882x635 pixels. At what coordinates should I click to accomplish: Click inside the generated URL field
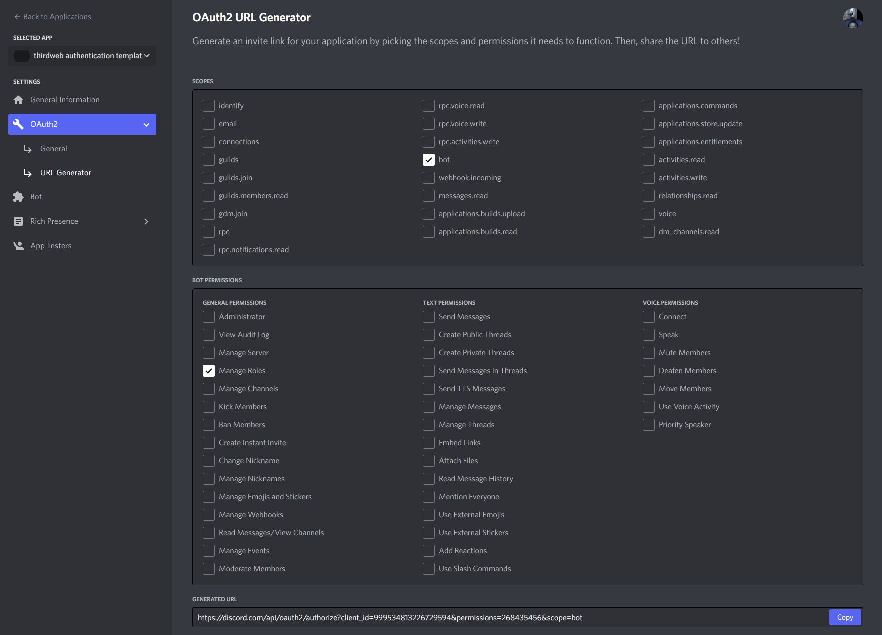[450, 617]
